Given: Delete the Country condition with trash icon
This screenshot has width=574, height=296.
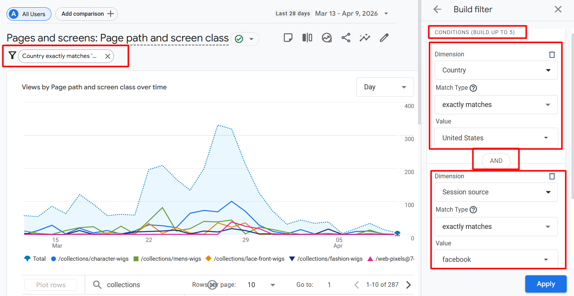Looking at the screenshot, I should coord(552,54).
